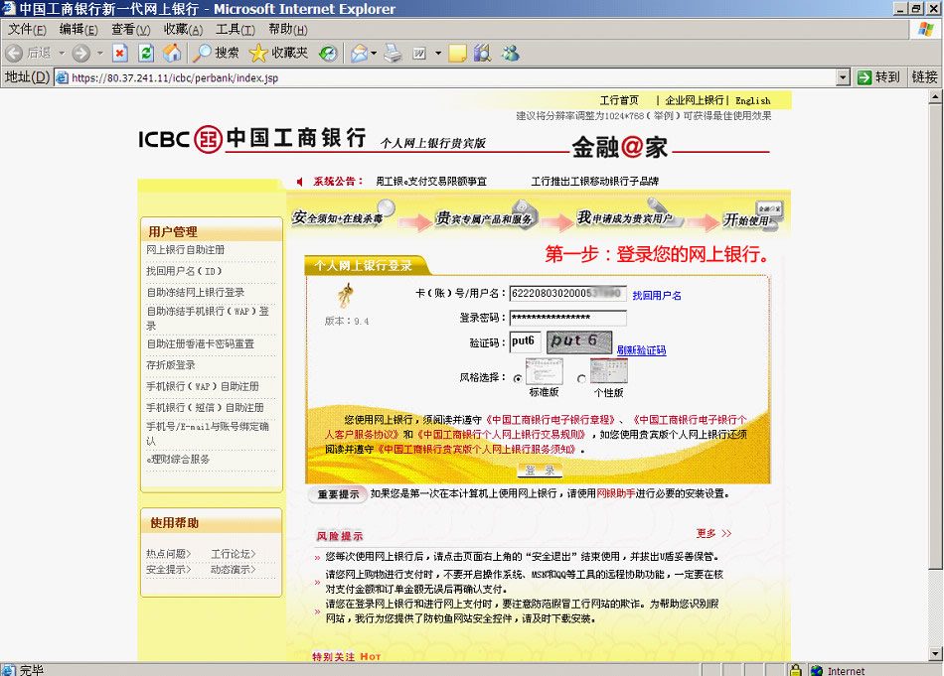Open the 帮助(H) menu
944x676 pixels.
click(x=288, y=29)
